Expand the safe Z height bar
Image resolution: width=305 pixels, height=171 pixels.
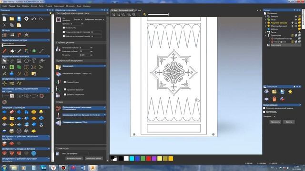click(x=84, y=115)
